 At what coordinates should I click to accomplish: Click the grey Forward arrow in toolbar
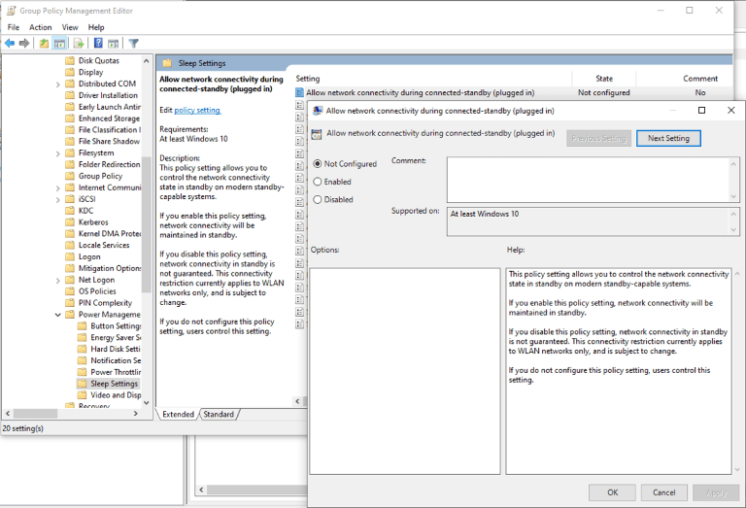[x=23, y=44]
